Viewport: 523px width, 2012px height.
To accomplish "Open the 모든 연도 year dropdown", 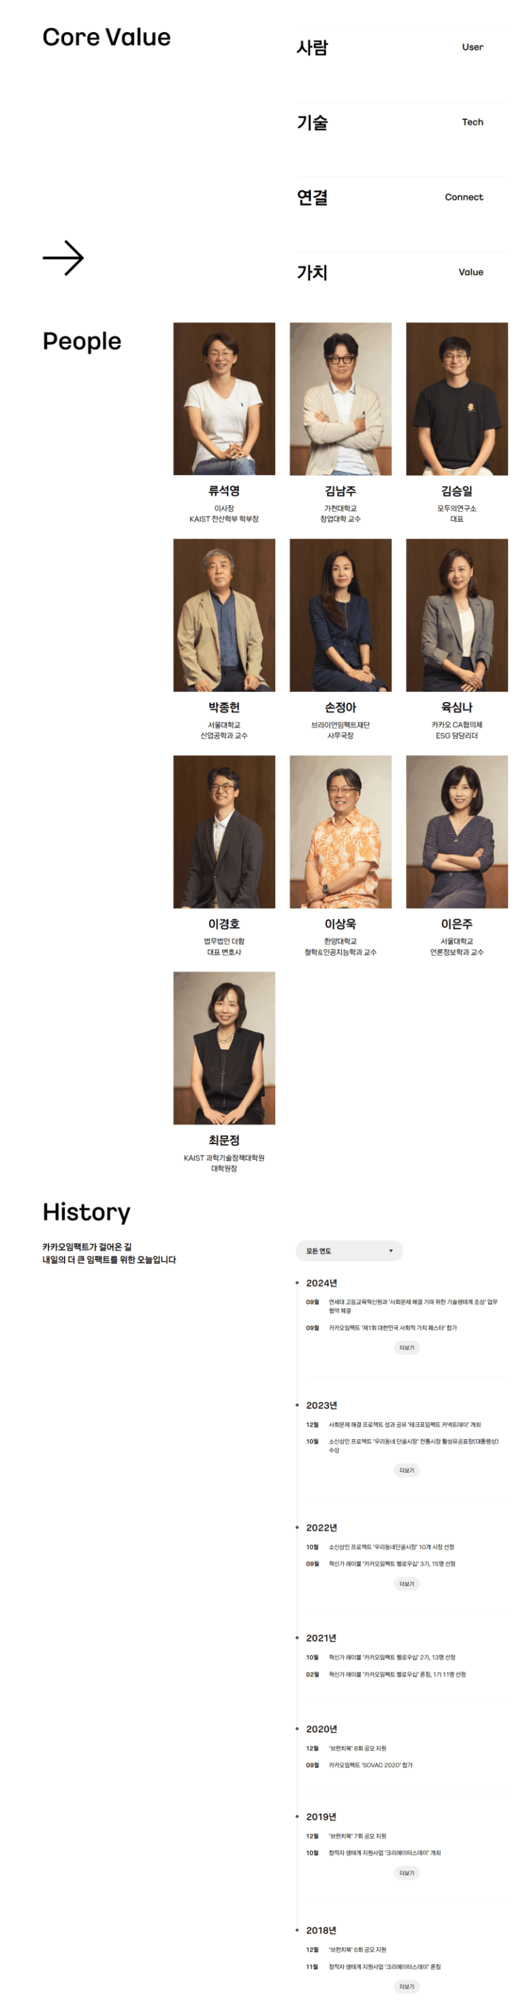I will (349, 1250).
